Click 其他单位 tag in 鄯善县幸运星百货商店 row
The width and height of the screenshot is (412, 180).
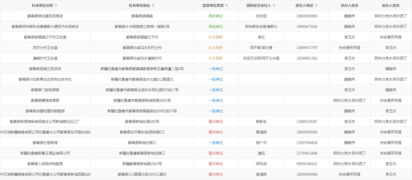(215, 16)
